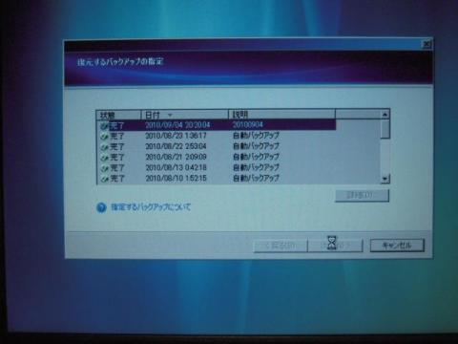Click 自動バックアップ in the 2010/08/22 row
Viewport: 458px width, 344px height.
(256, 146)
